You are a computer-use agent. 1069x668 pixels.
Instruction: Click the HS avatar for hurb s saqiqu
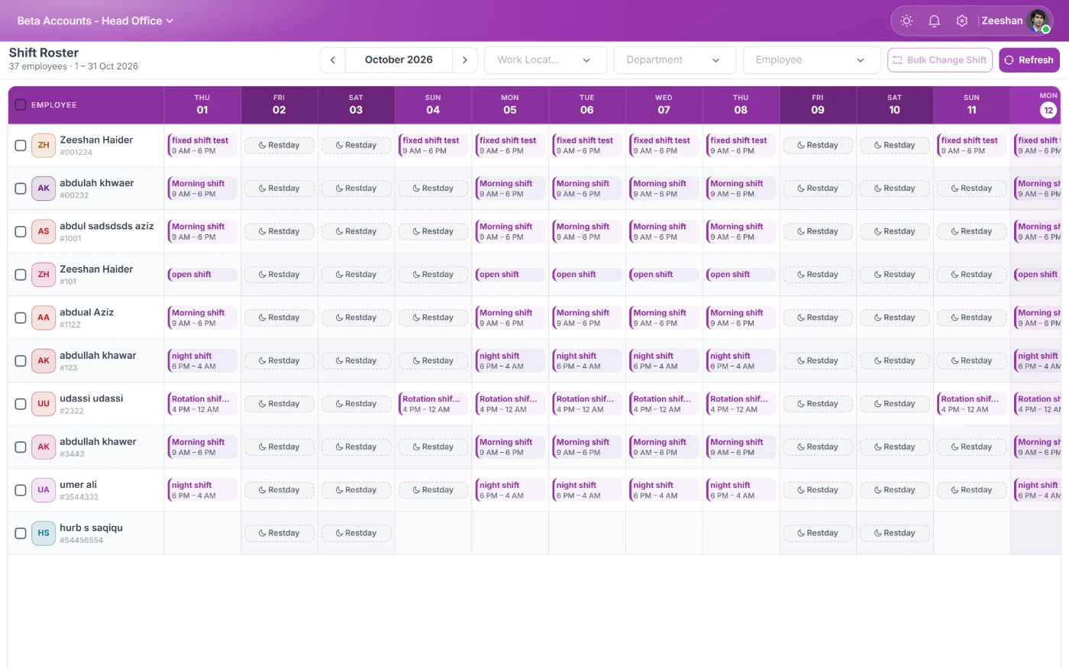click(x=44, y=533)
